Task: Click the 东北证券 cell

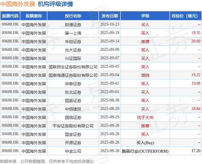Action: (x=73, y=92)
